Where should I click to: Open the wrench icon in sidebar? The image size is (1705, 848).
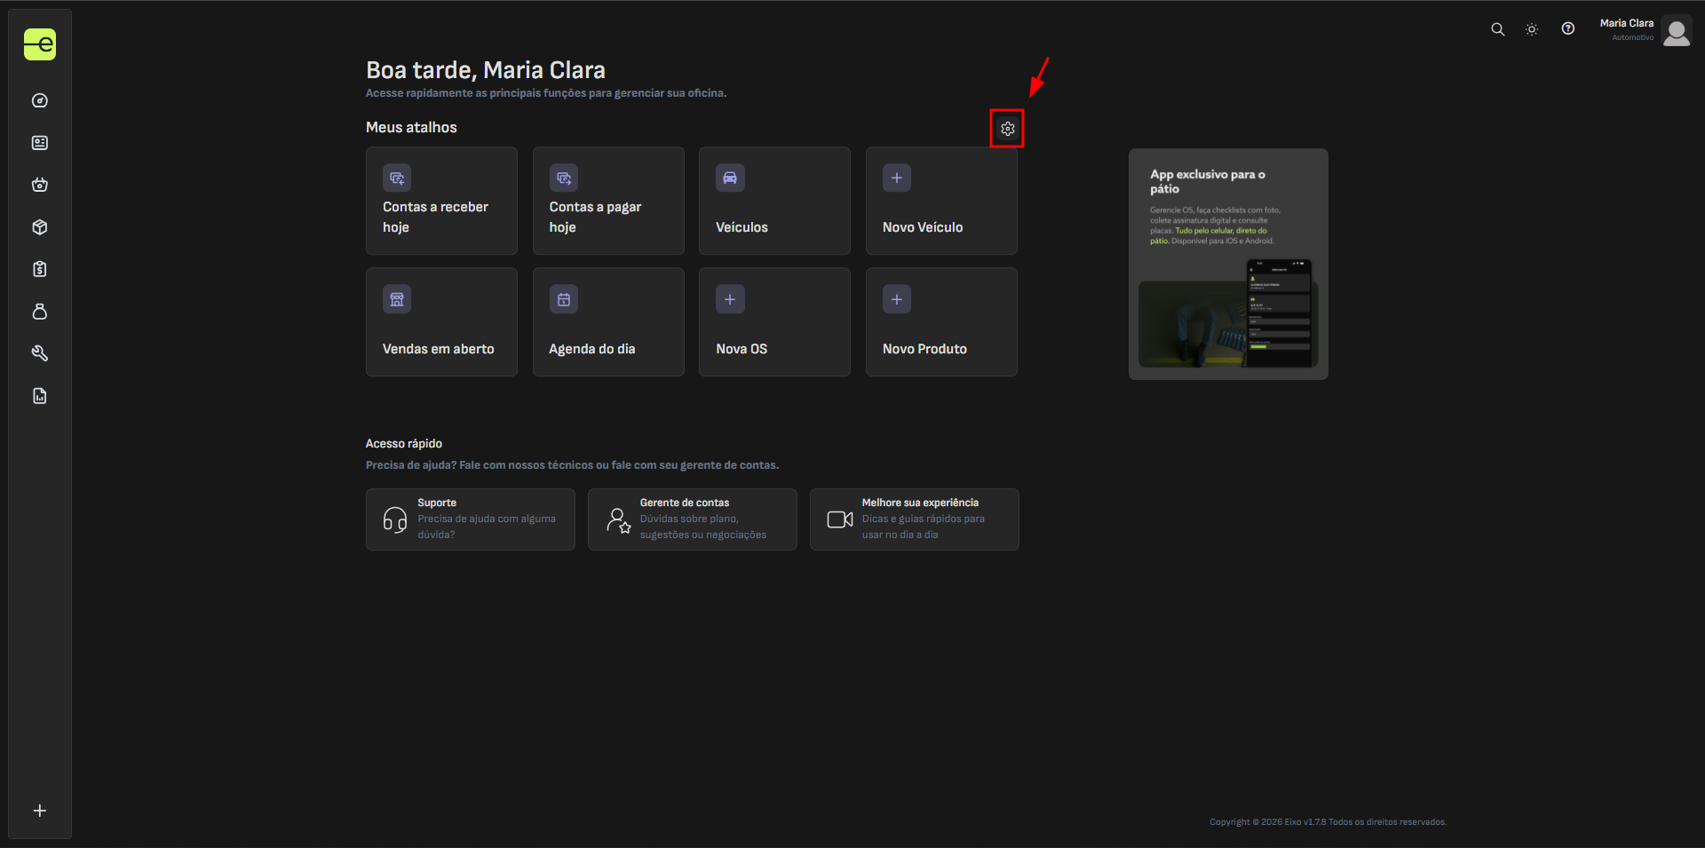point(40,353)
